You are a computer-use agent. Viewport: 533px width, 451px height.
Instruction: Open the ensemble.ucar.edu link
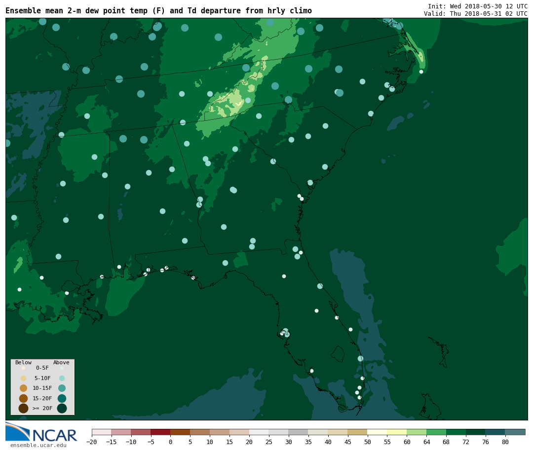click(38, 446)
